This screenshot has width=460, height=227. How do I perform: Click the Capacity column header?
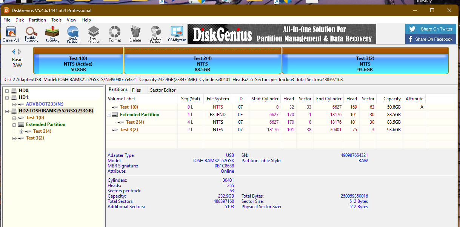click(x=390, y=99)
